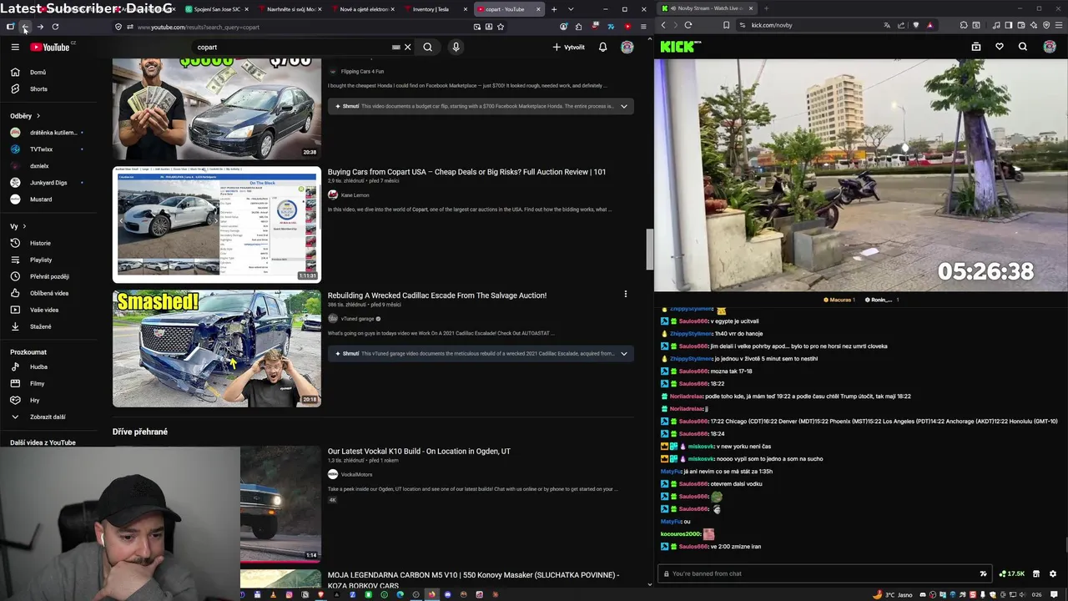The height and width of the screenshot is (601, 1068).
Task: Open Oblíbená videa liked videos
Action: pyautogui.click(x=48, y=293)
